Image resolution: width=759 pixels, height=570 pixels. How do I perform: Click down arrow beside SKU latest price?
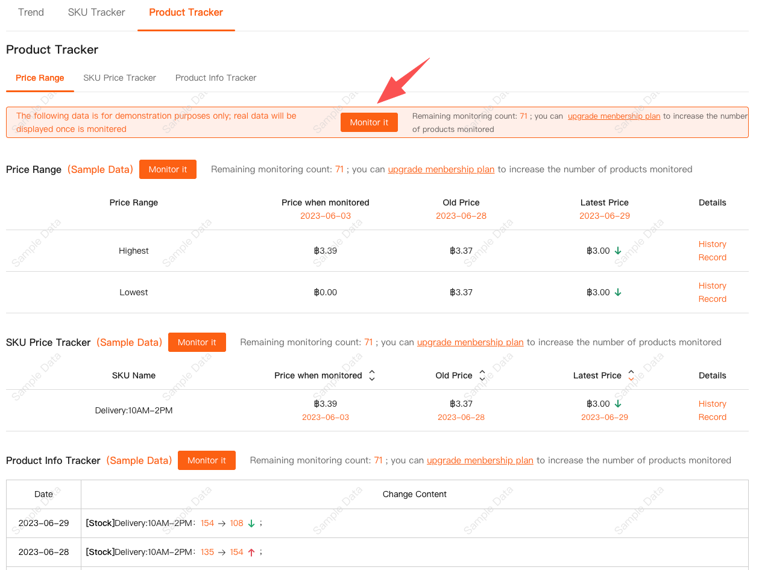(618, 404)
